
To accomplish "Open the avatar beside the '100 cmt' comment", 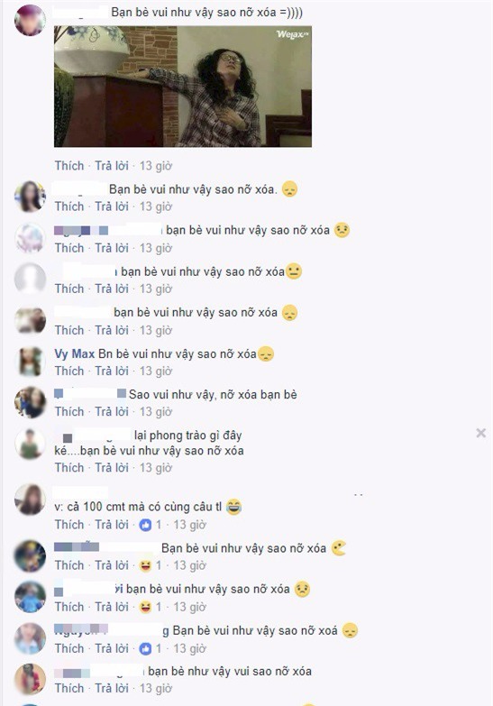I will pos(30,500).
